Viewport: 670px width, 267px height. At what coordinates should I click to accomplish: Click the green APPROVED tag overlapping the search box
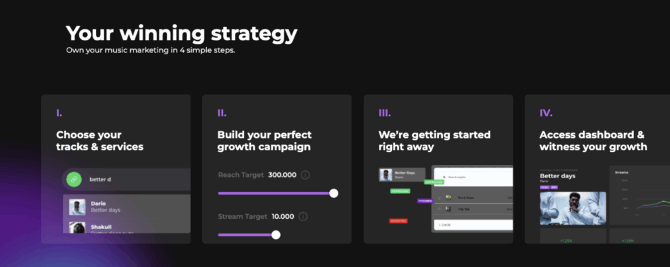point(434,182)
